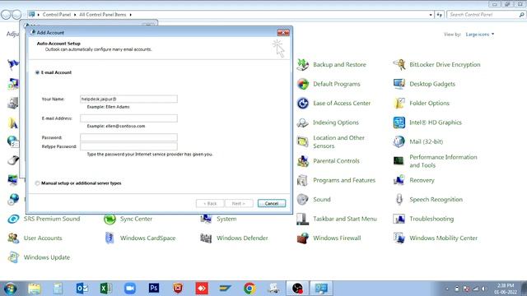Click Control Panel in the breadcrumb
527x296 pixels.
pyautogui.click(x=57, y=15)
